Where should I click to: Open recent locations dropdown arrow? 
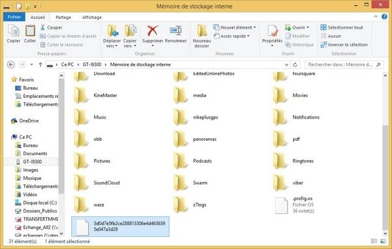pos(31,65)
